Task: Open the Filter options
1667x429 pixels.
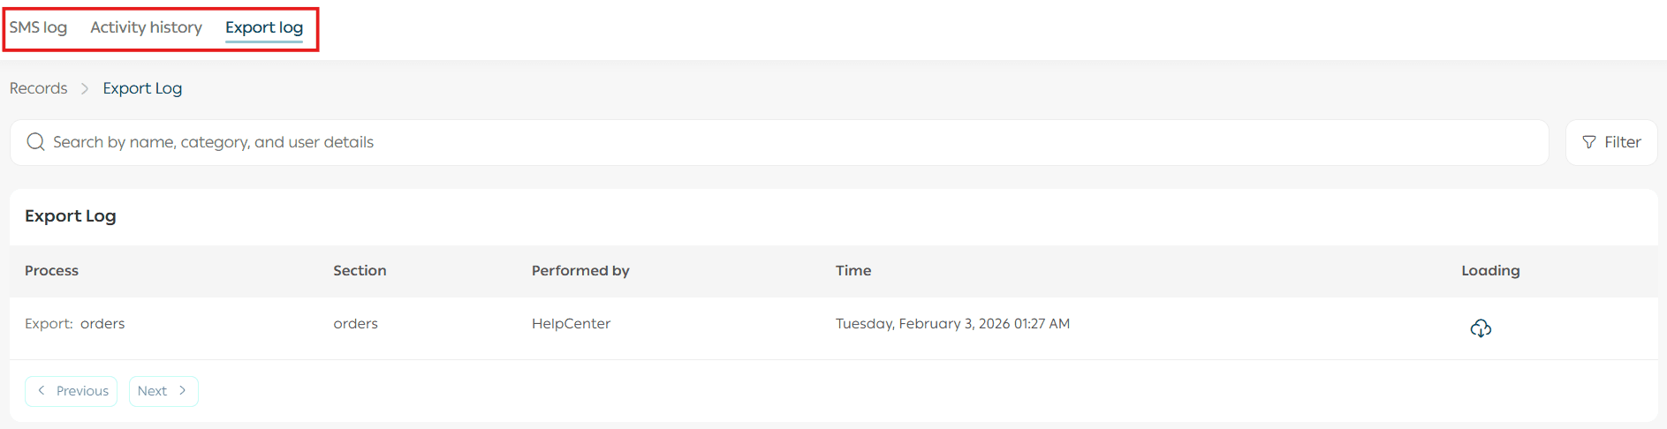Action: click(x=1611, y=142)
